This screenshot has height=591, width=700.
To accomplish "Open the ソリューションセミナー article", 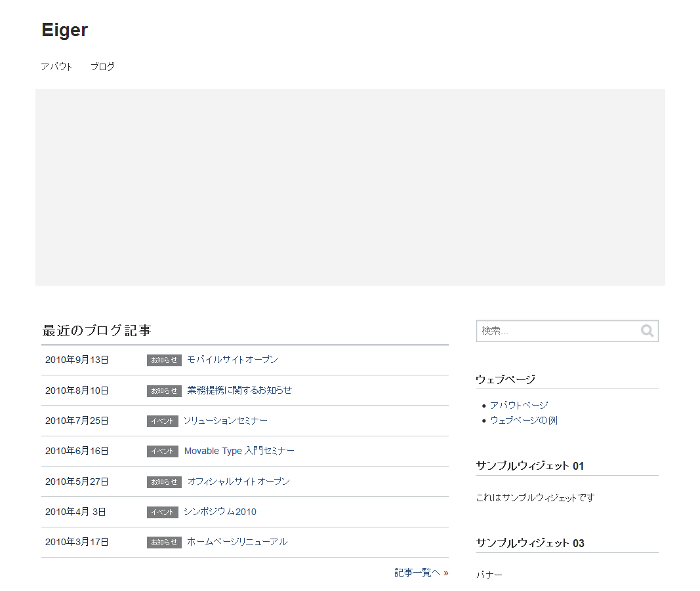I will 225,421.
